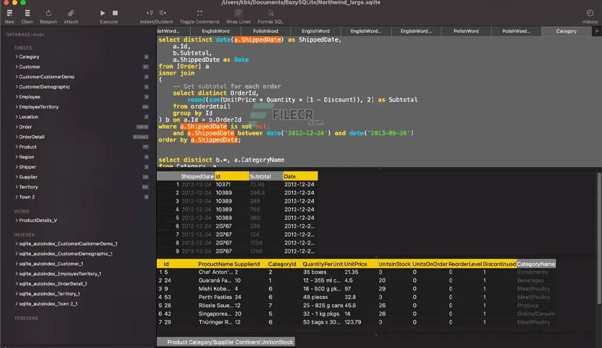Click the DATABASE: main header in sidebar
Viewport: 602px width, 348px height.
(x=25, y=35)
